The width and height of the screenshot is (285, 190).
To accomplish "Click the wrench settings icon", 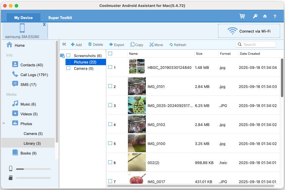I will tap(255, 16).
